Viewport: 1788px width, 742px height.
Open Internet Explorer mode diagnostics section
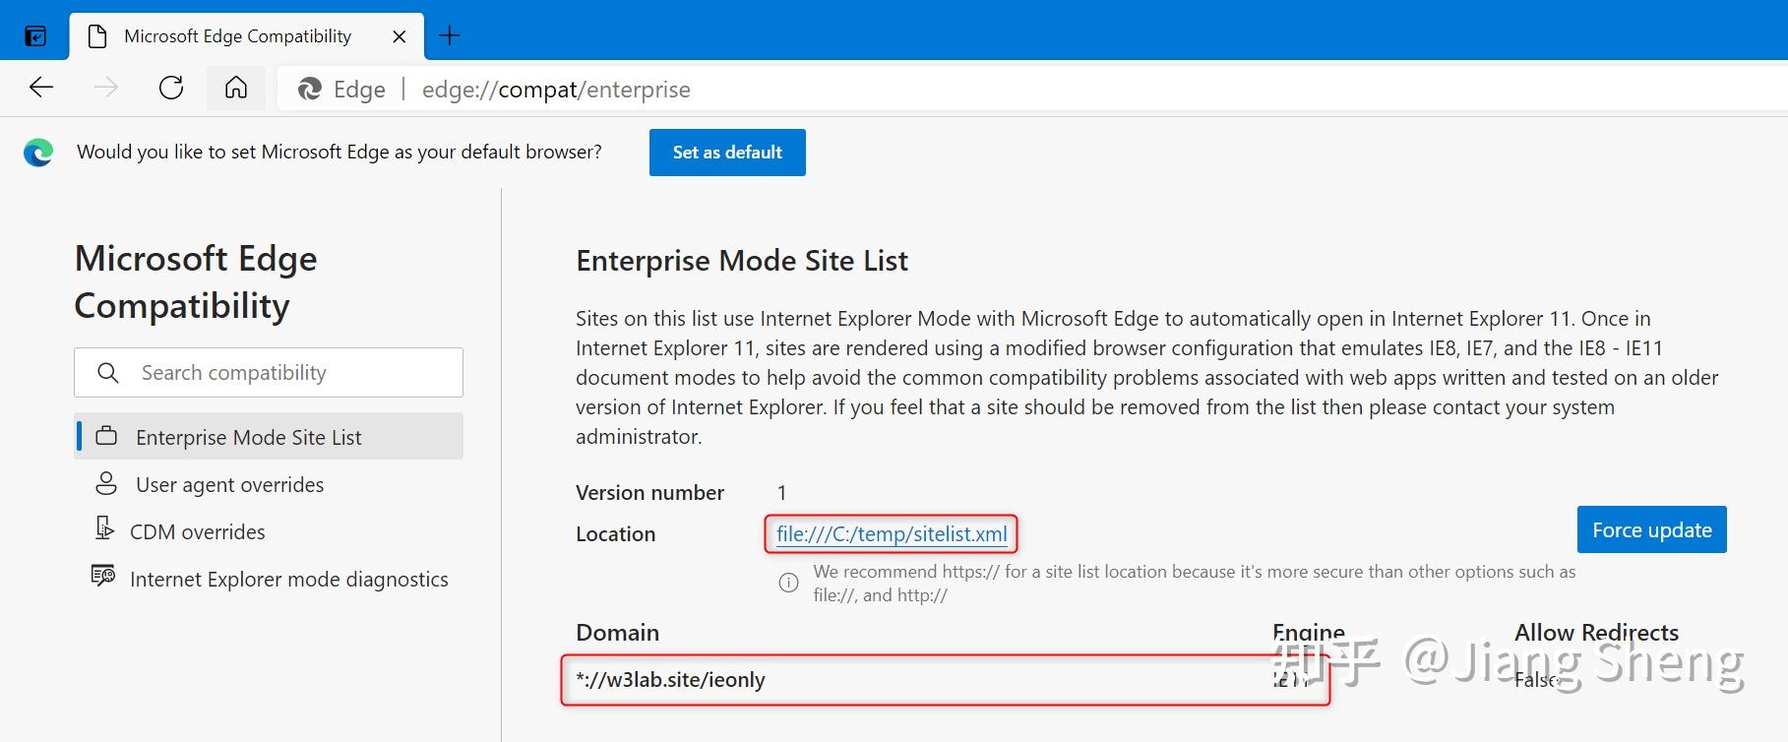click(x=288, y=579)
